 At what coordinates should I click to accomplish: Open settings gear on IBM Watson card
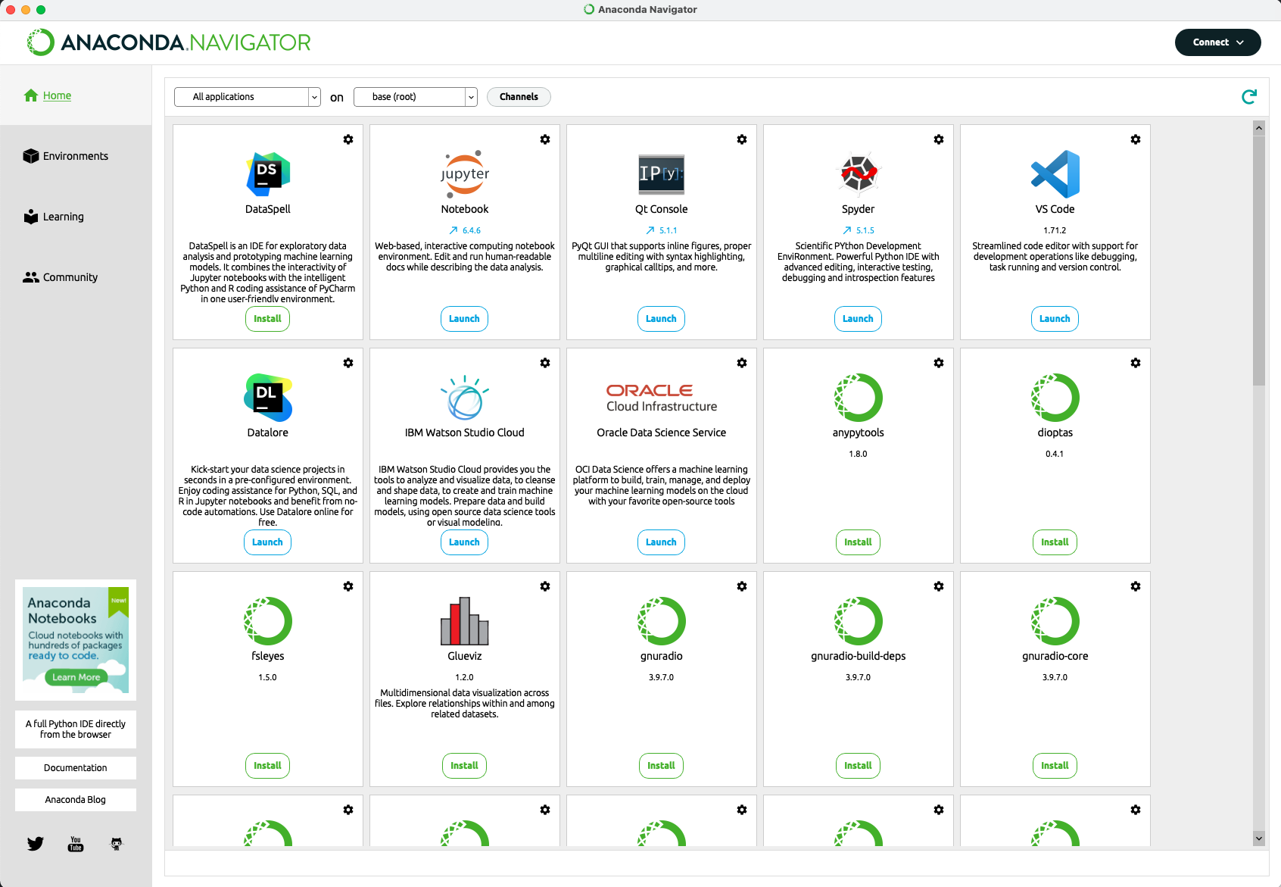[x=545, y=363]
